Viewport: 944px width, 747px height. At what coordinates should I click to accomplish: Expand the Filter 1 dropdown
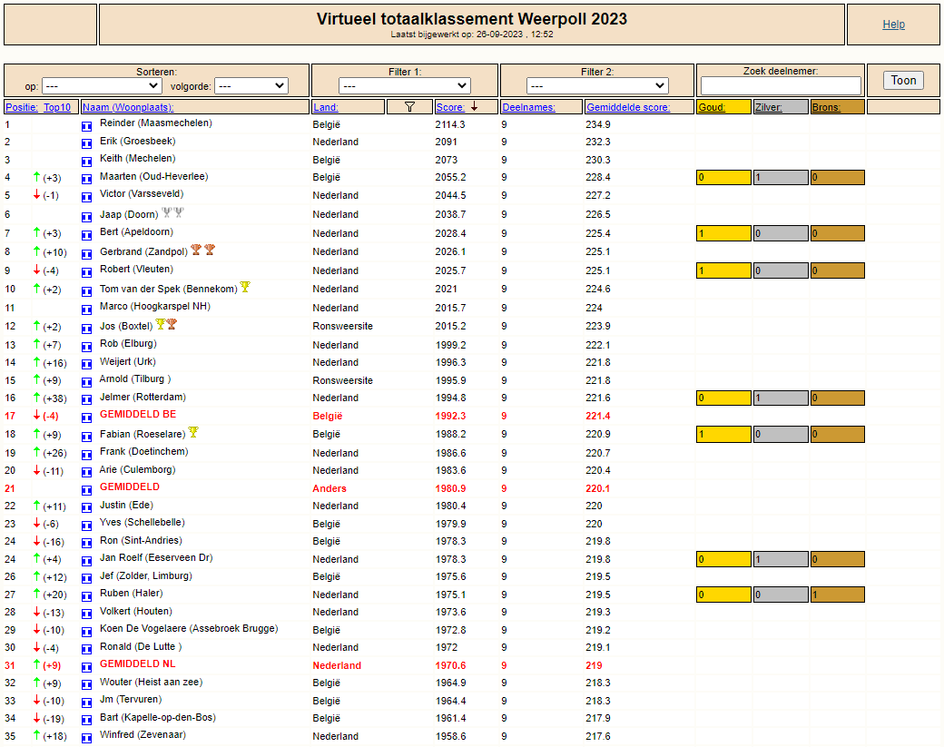[404, 86]
